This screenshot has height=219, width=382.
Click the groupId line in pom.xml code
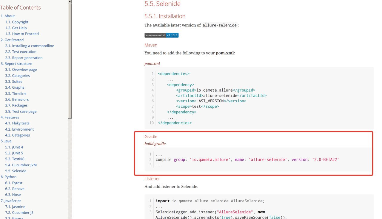point(215,90)
